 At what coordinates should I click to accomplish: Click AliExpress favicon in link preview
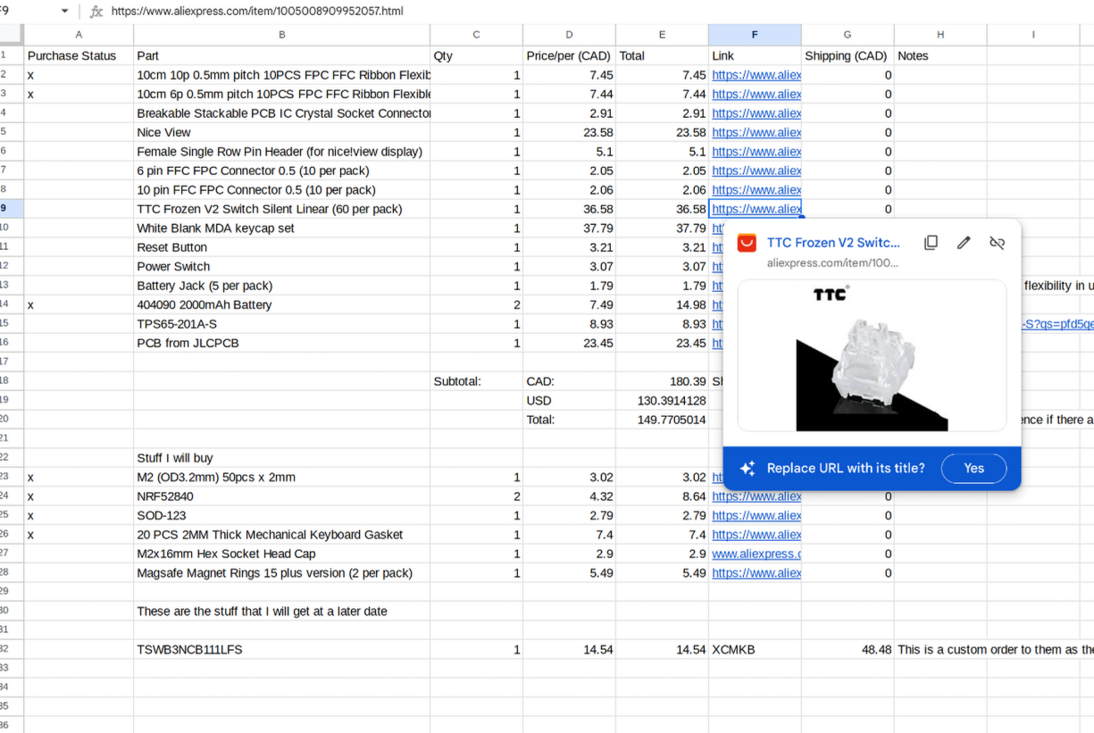pos(747,243)
